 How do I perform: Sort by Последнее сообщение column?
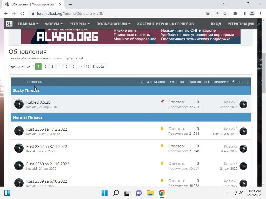[x=228, y=82]
